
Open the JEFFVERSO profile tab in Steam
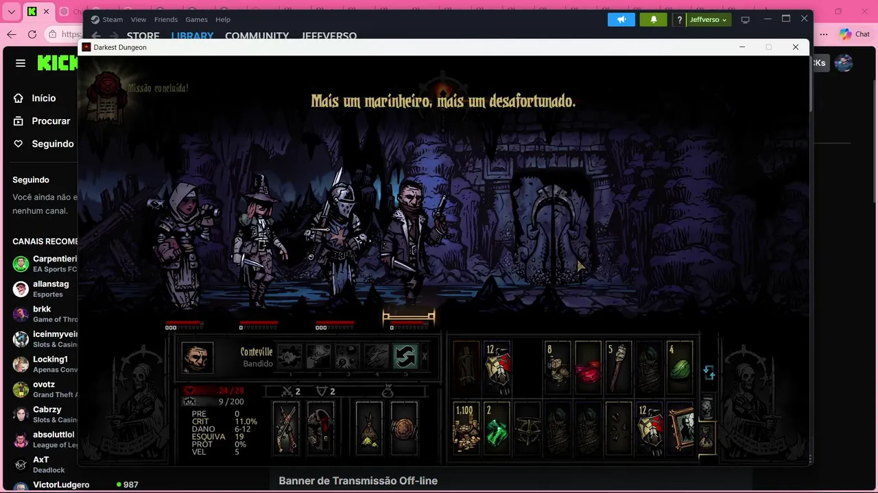329,36
